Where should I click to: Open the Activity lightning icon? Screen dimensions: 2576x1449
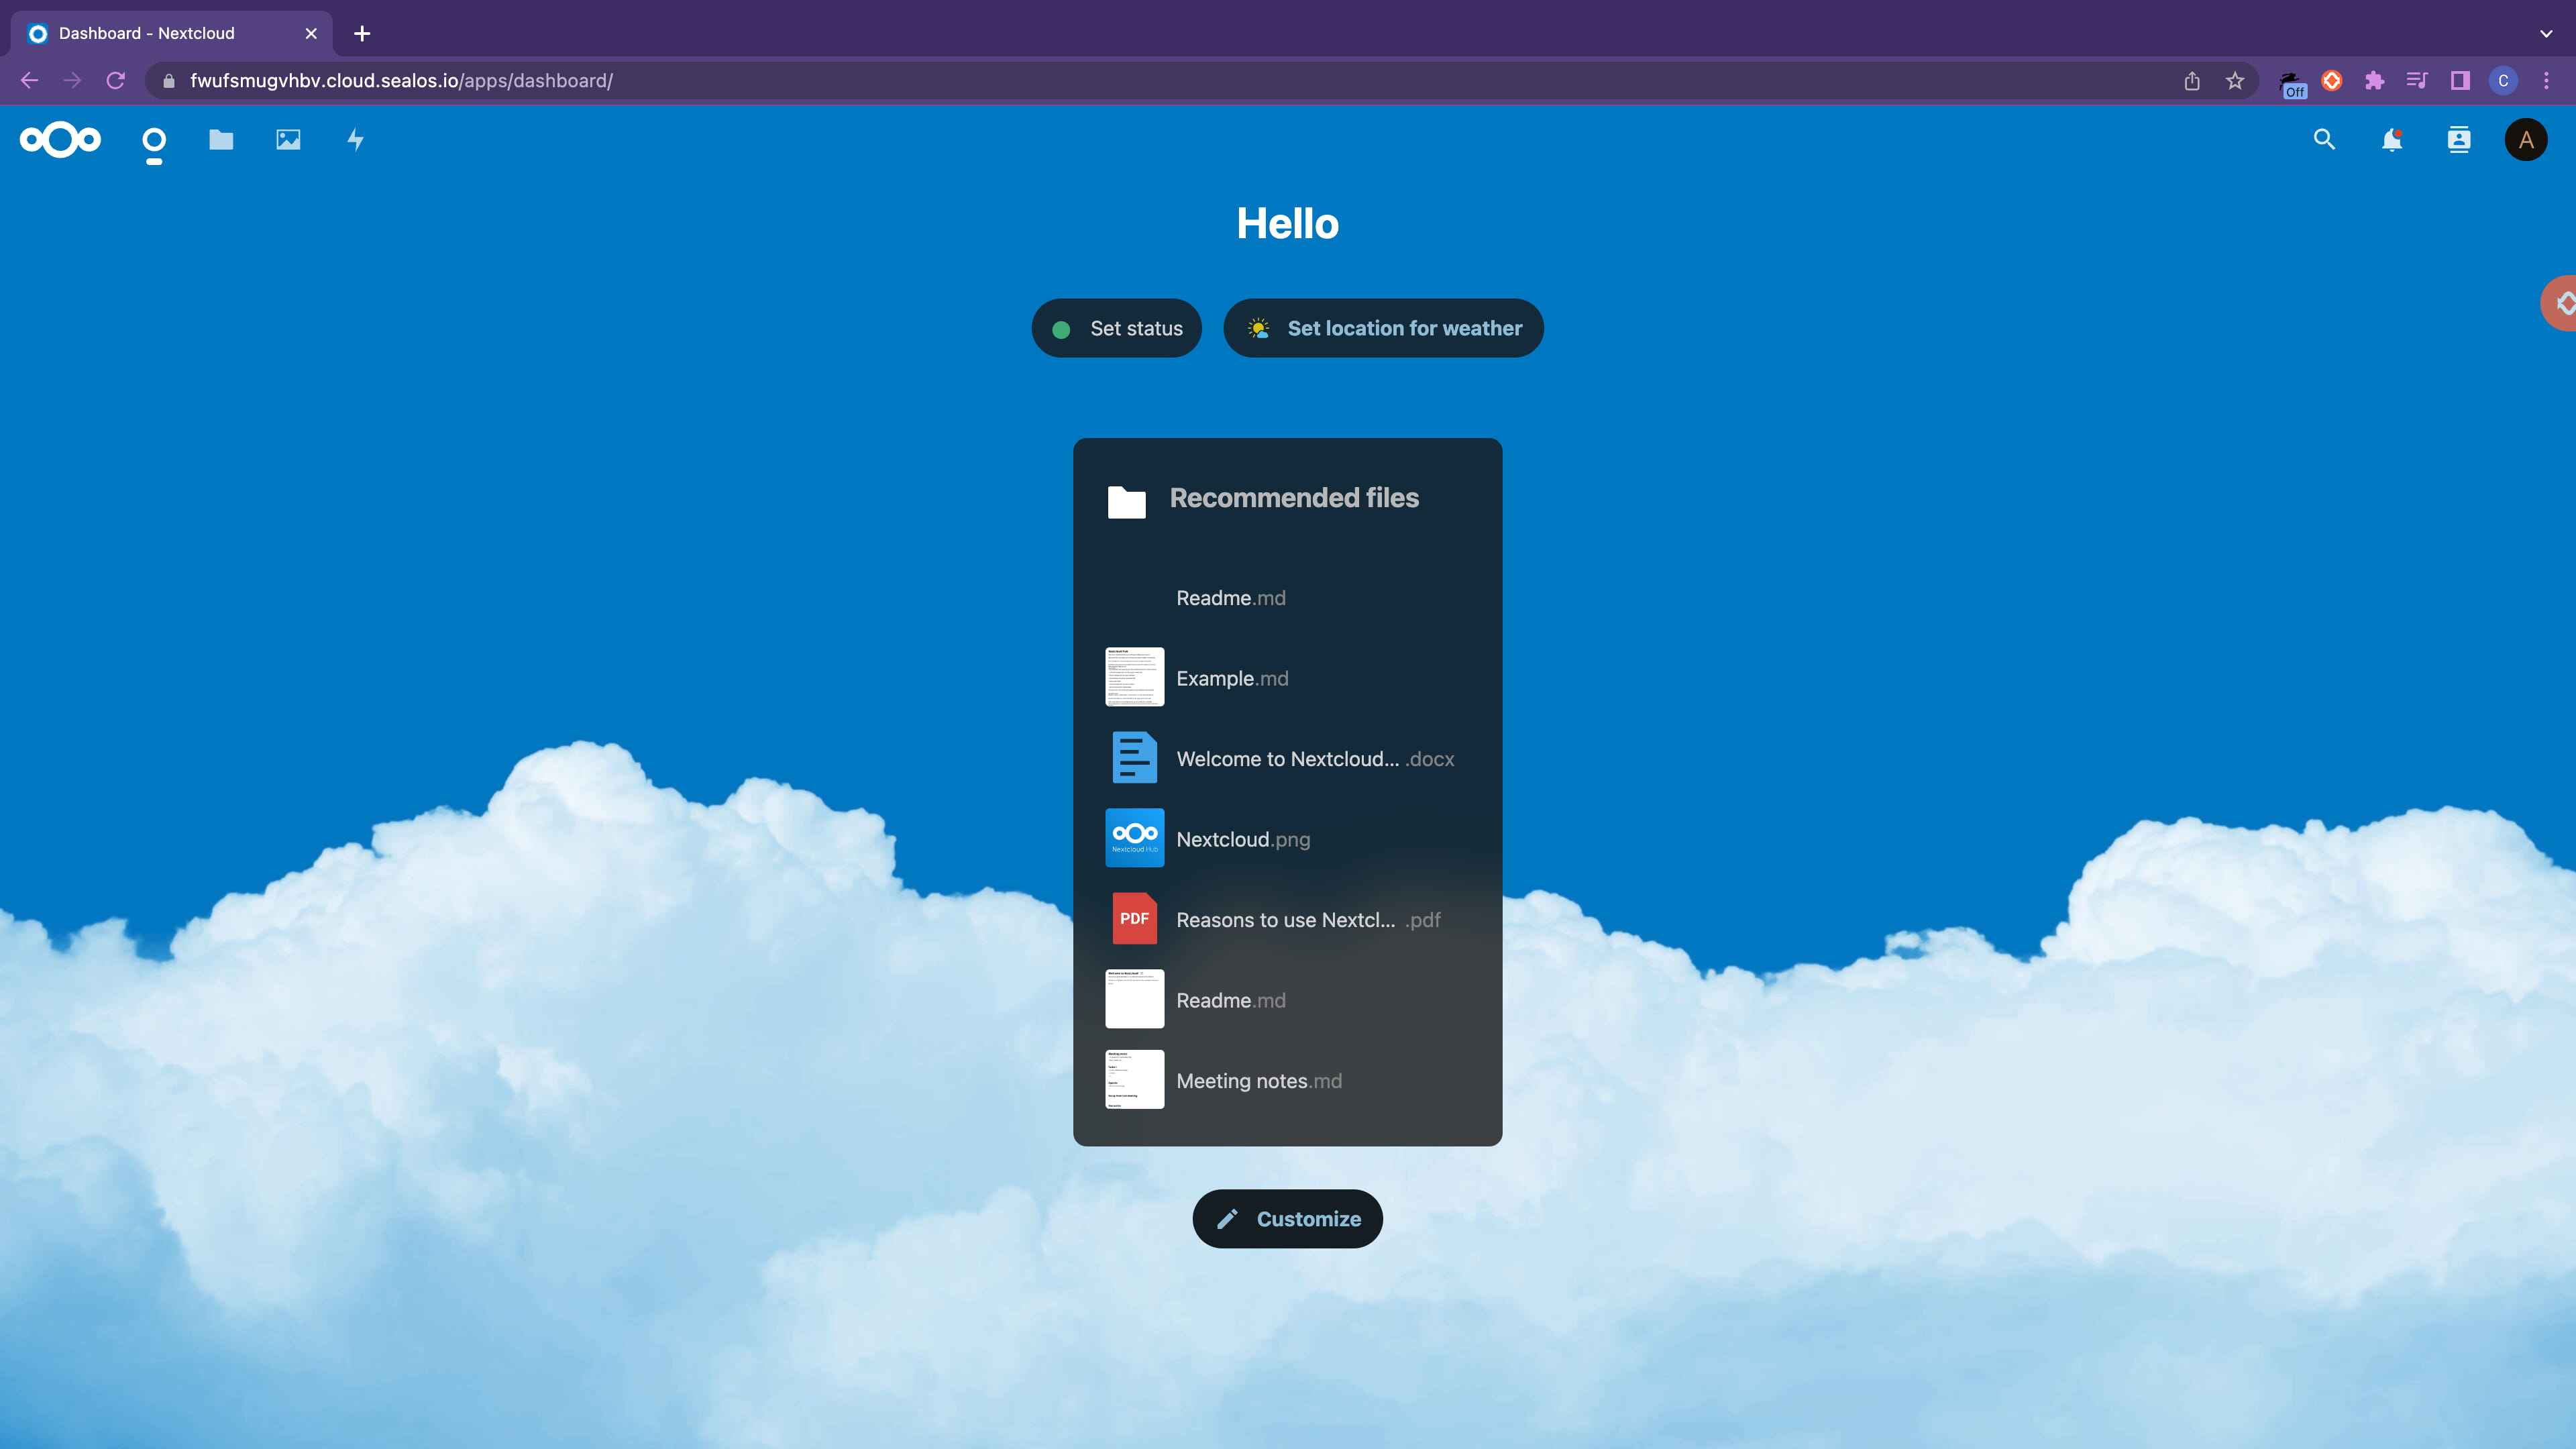355,140
